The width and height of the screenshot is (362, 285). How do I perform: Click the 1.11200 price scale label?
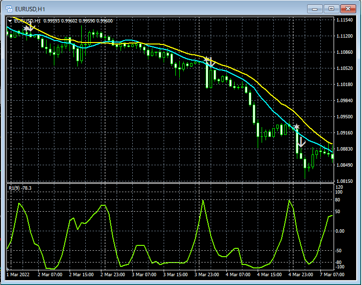pos(345,36)
